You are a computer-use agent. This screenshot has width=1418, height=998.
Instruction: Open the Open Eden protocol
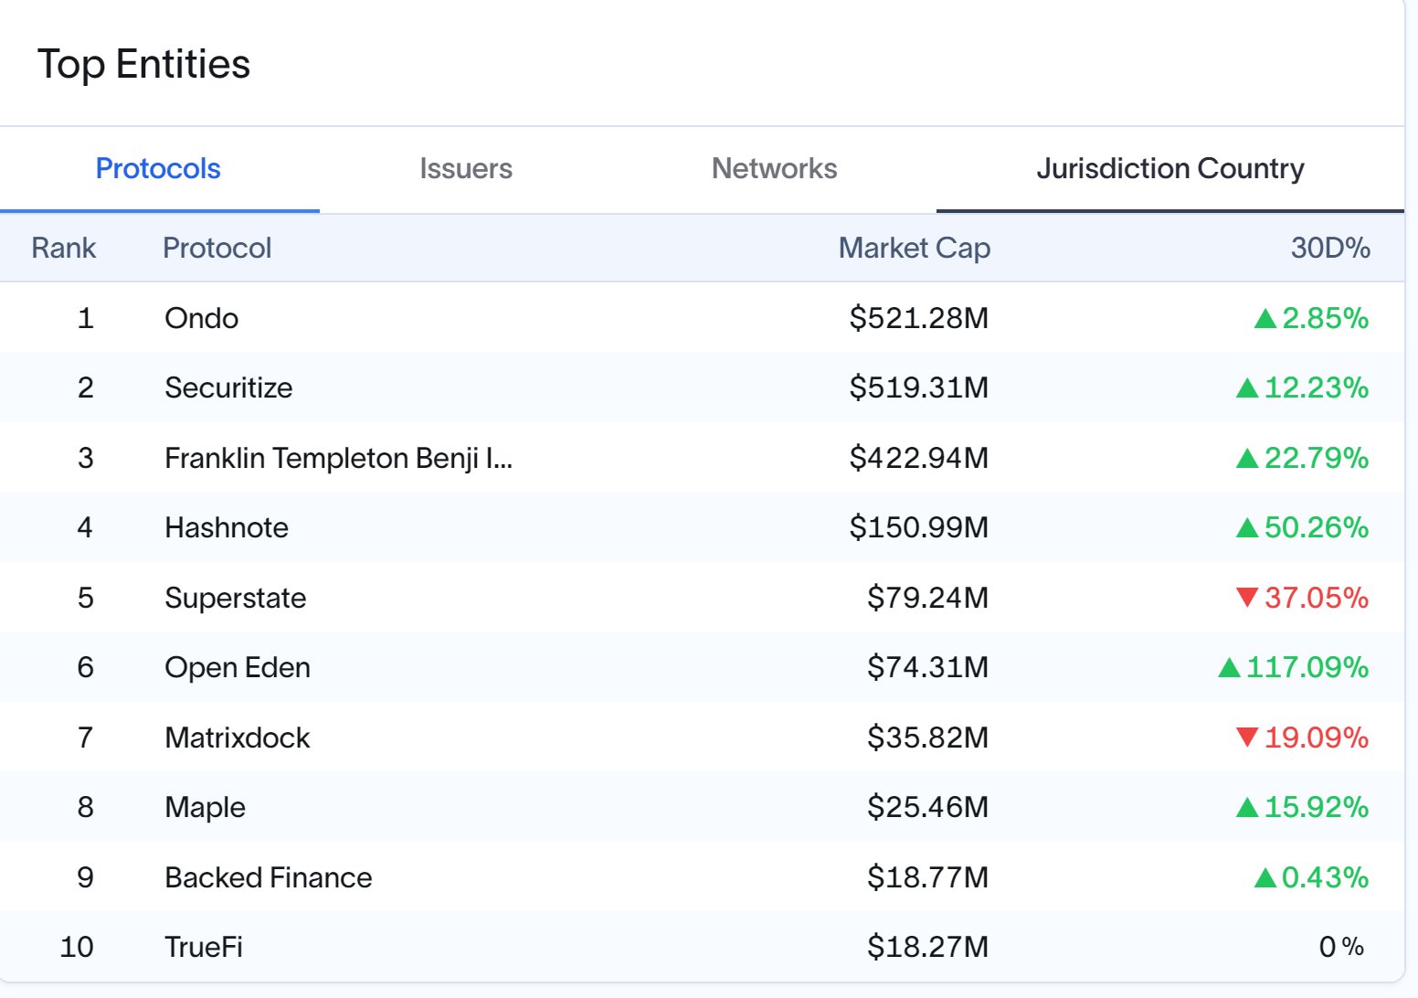pos(238,667)
